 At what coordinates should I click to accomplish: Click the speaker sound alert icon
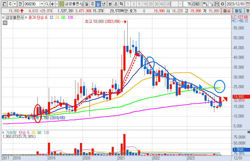(x=53, y=4)
